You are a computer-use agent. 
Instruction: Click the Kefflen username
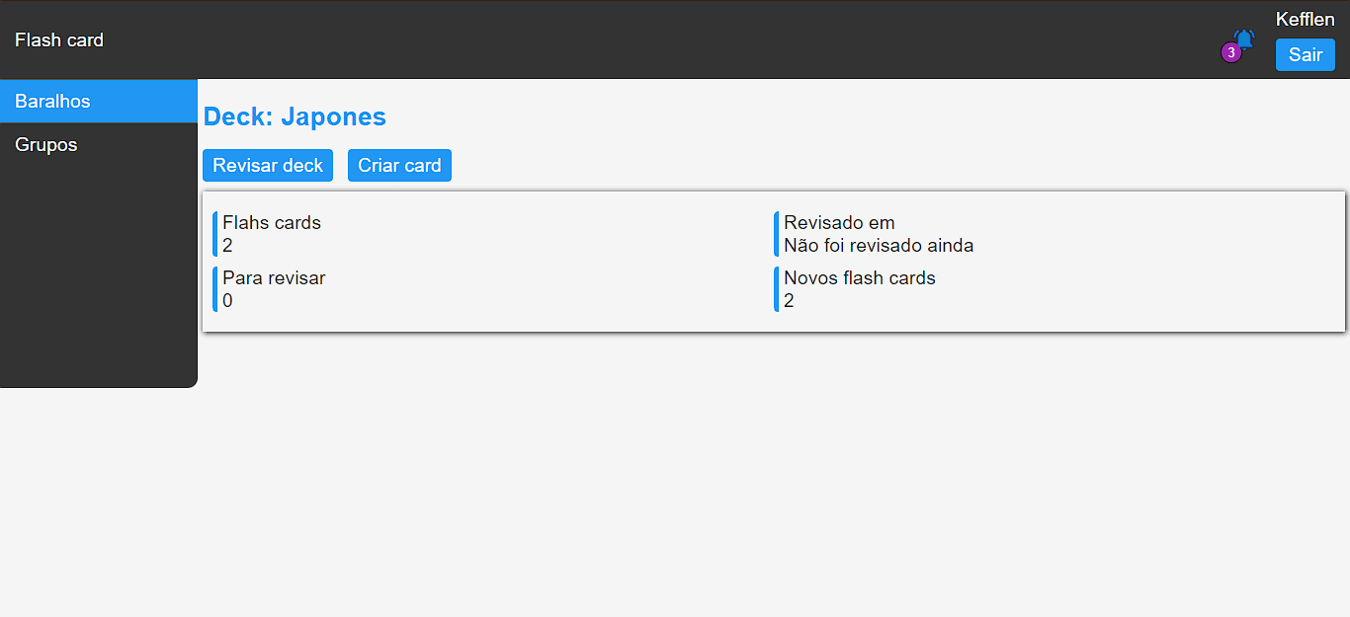[x=1305, y=20]
